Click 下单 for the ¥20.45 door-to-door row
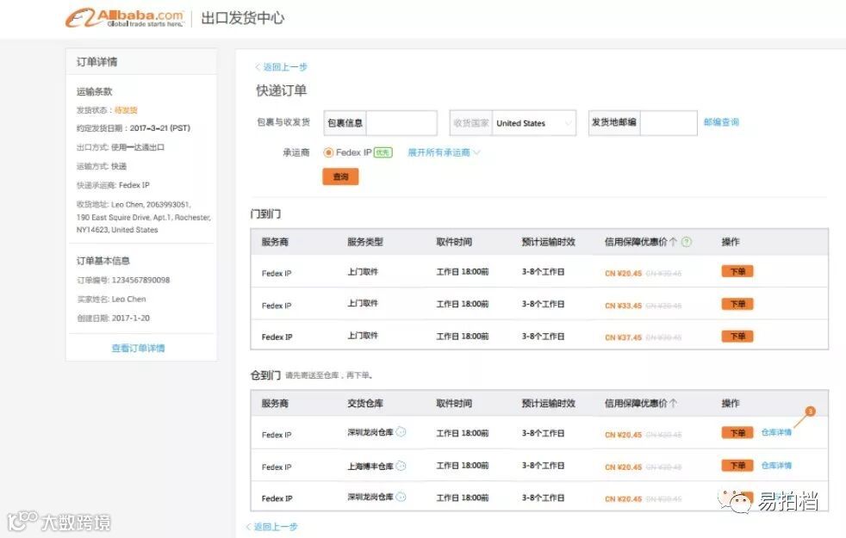 737,272
